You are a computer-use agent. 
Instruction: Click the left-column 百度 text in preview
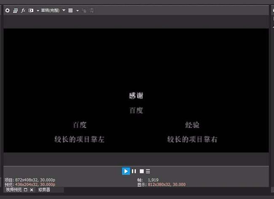[x=80, y=125]
